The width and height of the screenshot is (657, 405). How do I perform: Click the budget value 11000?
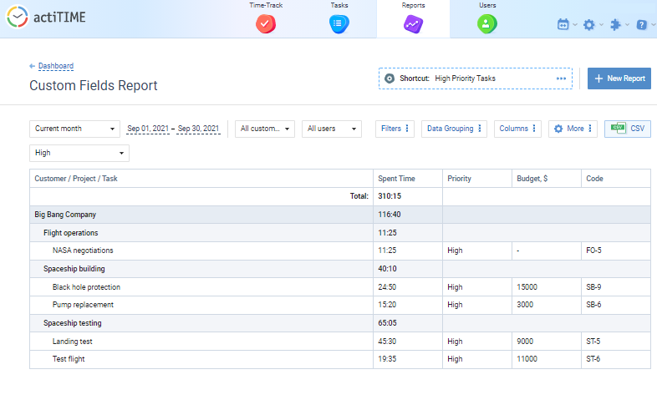(x=527, y=359)
